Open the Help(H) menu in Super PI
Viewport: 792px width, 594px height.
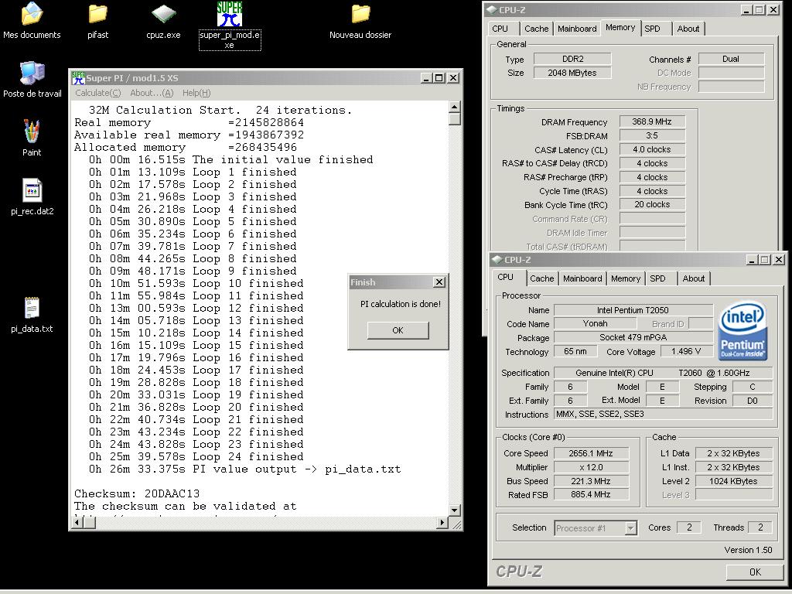(x=196, y=93)
